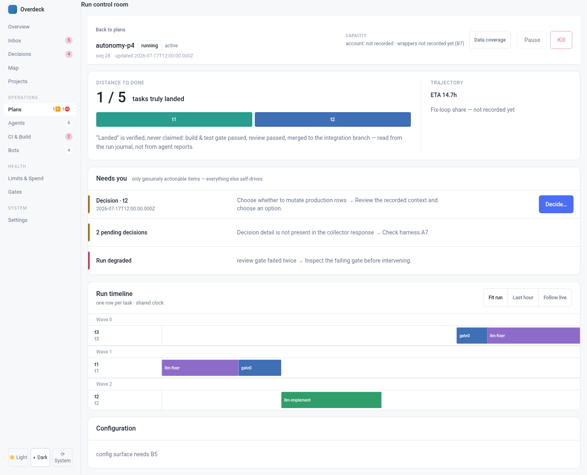Switch timeline to Last hour

[523, 298]
